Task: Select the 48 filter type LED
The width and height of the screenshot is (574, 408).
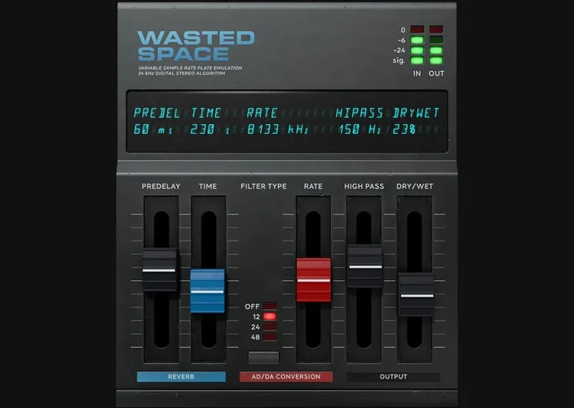Action: click(x=270, y=337)
